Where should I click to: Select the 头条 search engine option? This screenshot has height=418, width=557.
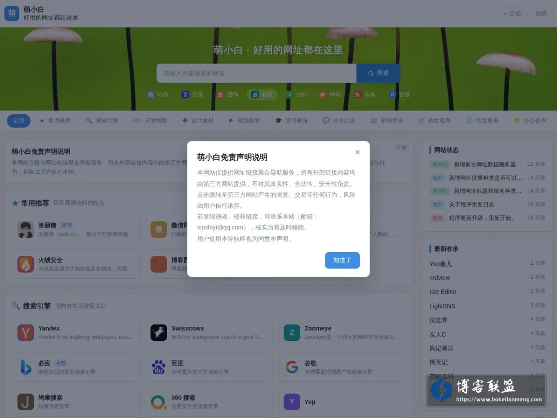tap(364, 94)
